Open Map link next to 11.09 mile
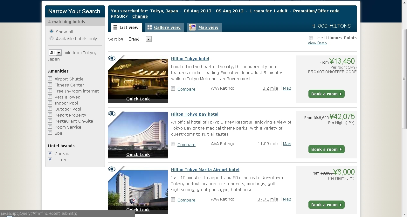407x217 pixels. coord(287,144)
